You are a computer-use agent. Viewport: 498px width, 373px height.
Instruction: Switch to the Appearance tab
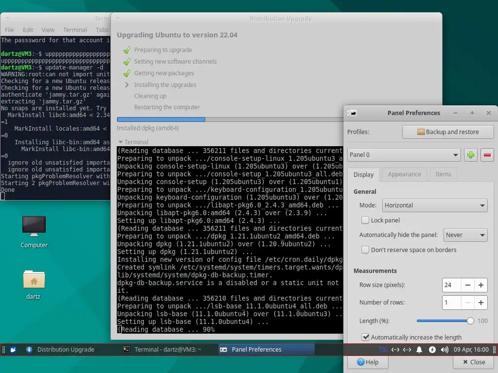pyautogui.click(x=404, y=174)
